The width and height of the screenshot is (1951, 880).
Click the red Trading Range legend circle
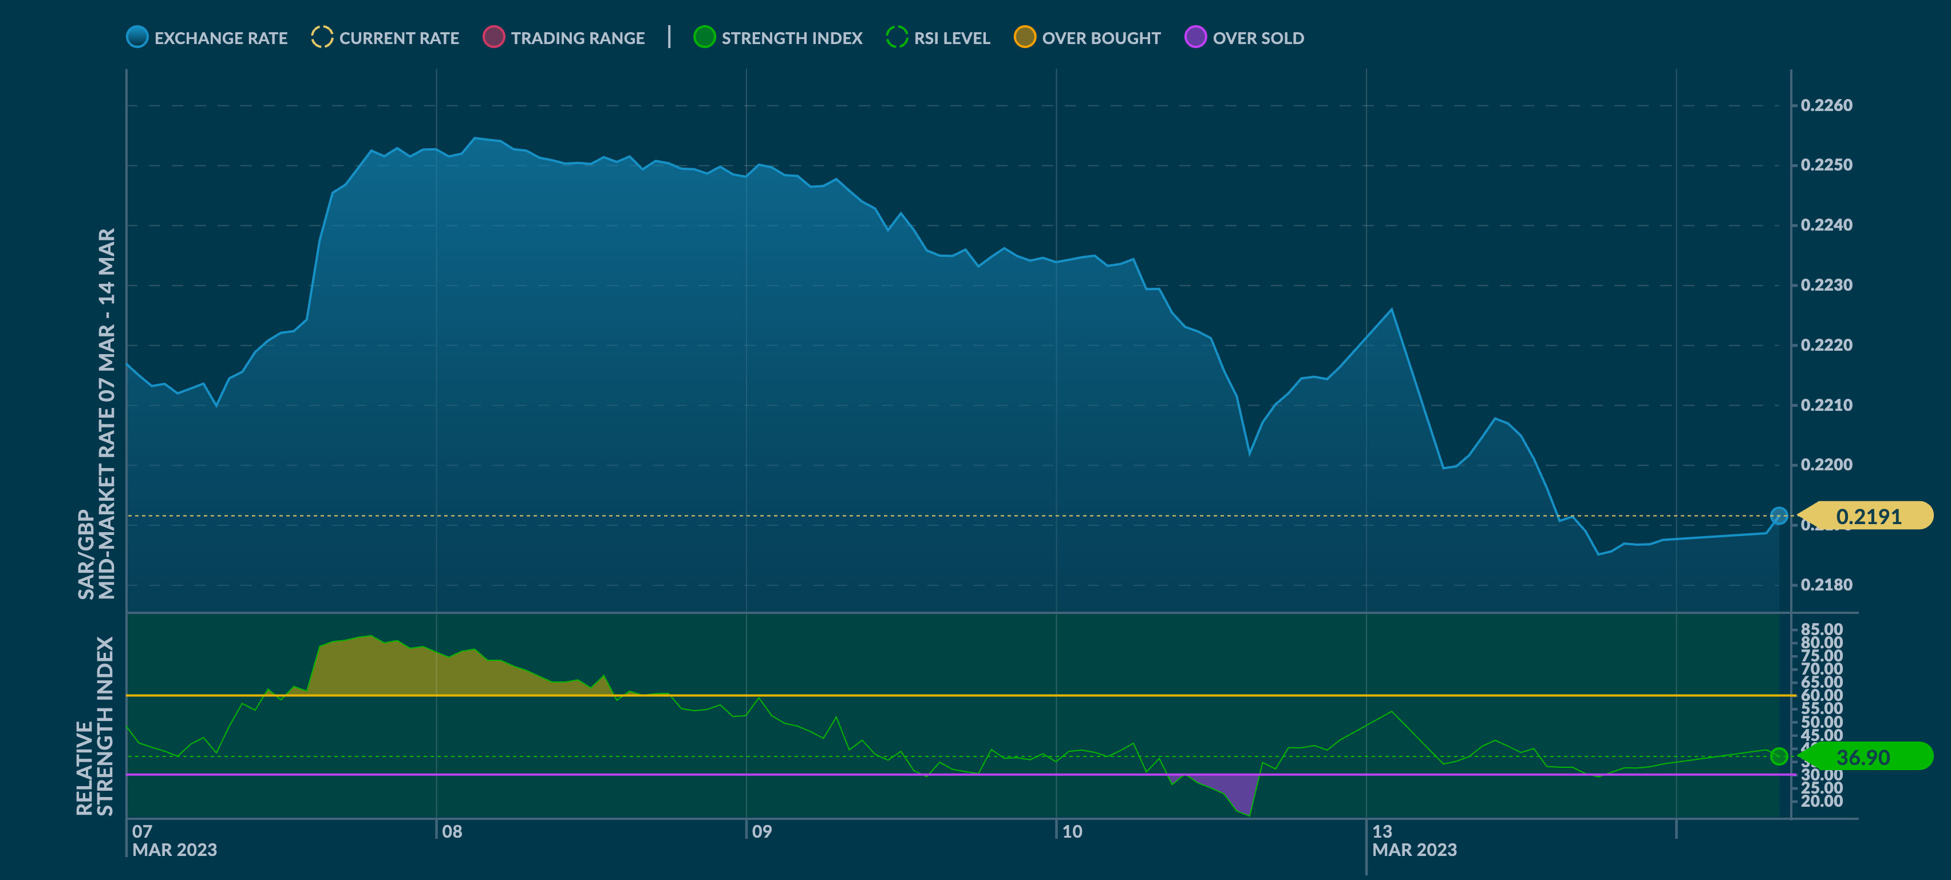(494, 37)
